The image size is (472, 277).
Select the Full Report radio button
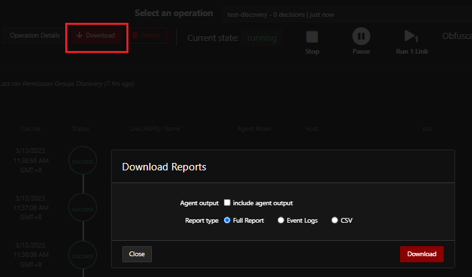(227, 220)
